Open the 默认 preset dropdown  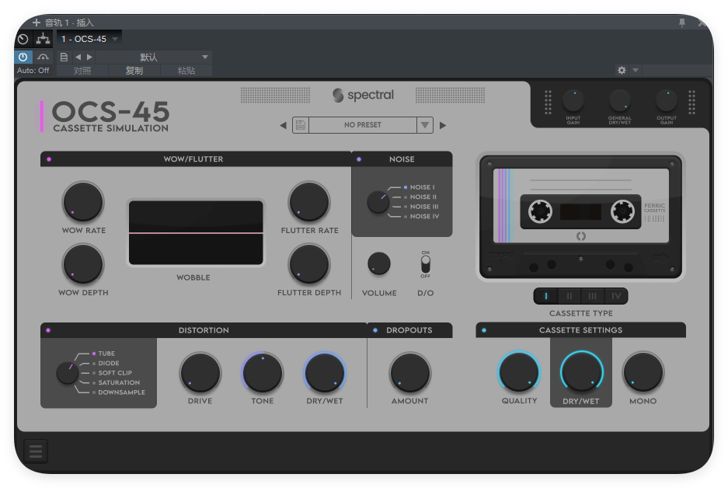pos(154,57)
